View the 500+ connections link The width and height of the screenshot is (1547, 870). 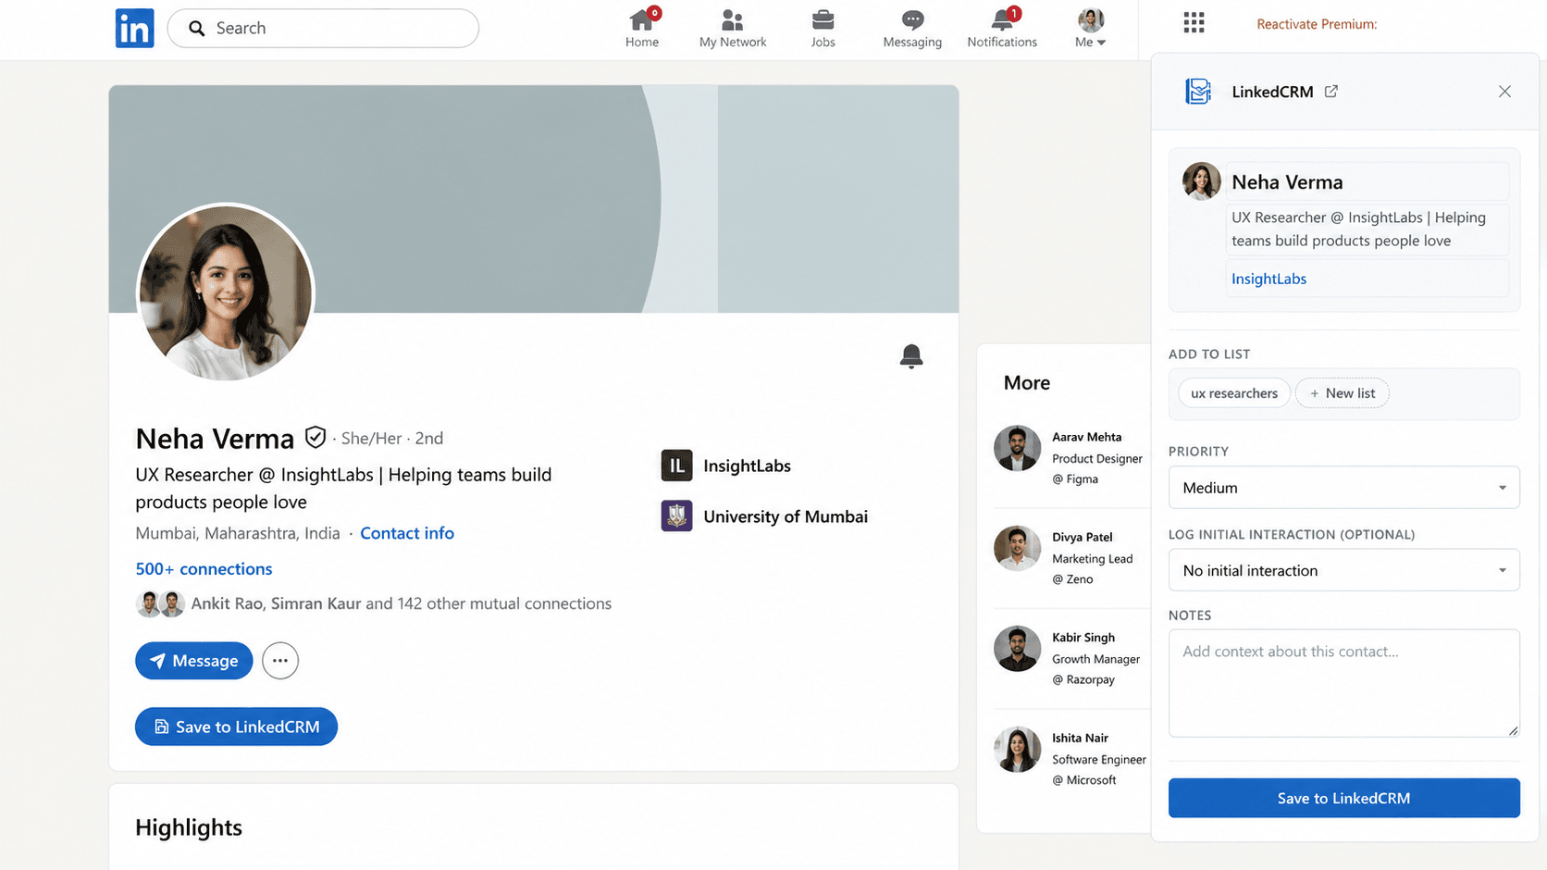click(x=204, y=568)
